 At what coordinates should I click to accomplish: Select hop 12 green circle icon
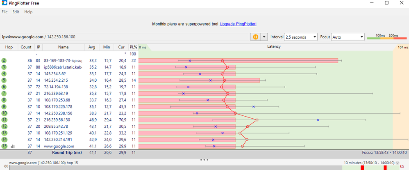click(x=4, y=126)
